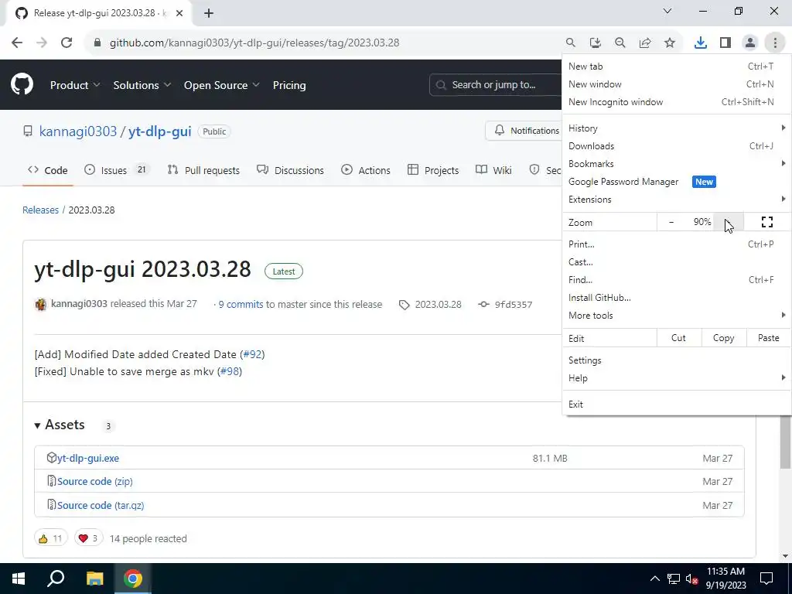The height and width of the screenshot is (594, 792).
Task: Share this page using the share icon
Action: (645, 43)
